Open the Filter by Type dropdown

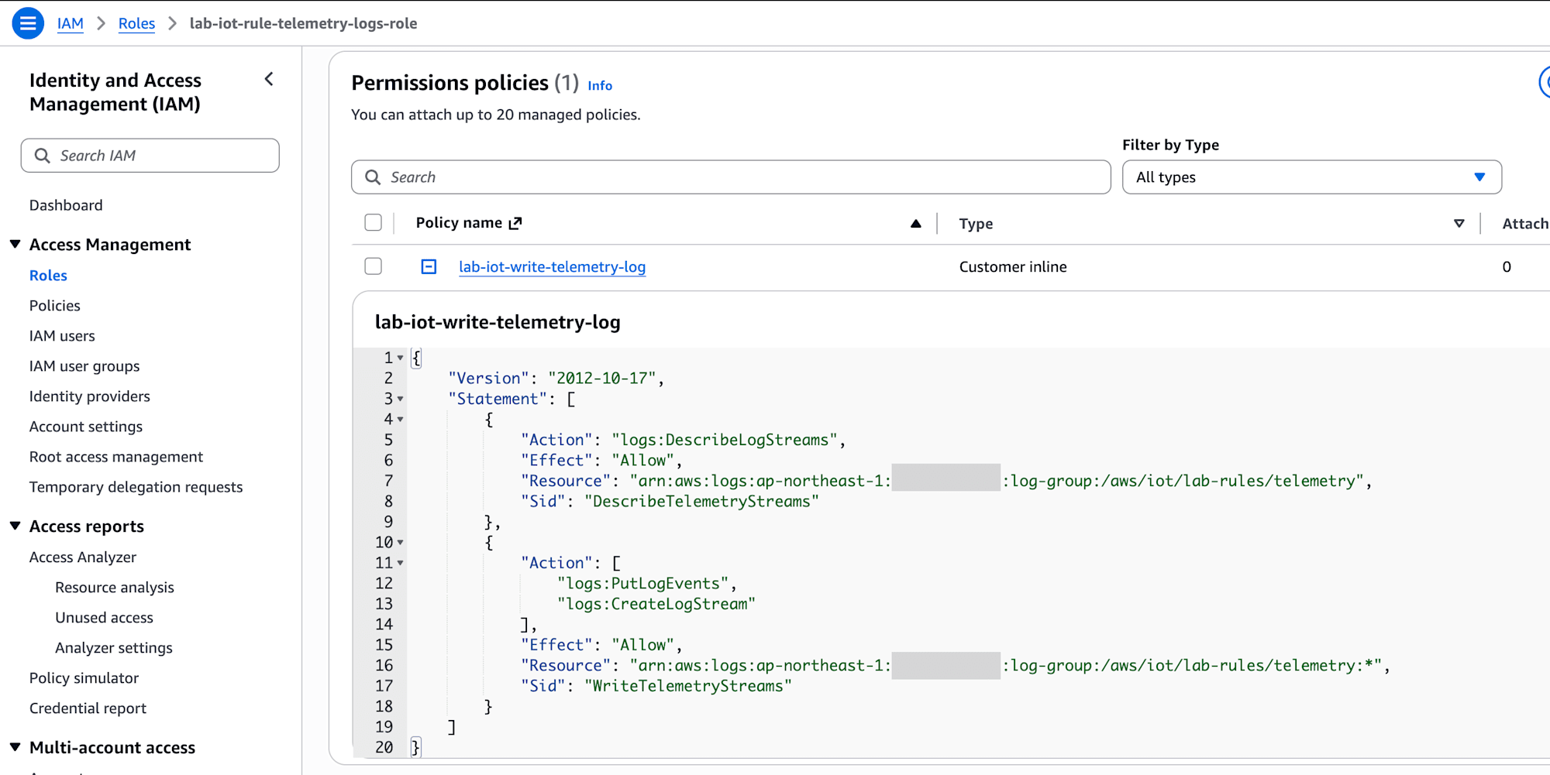point(1312,177)
